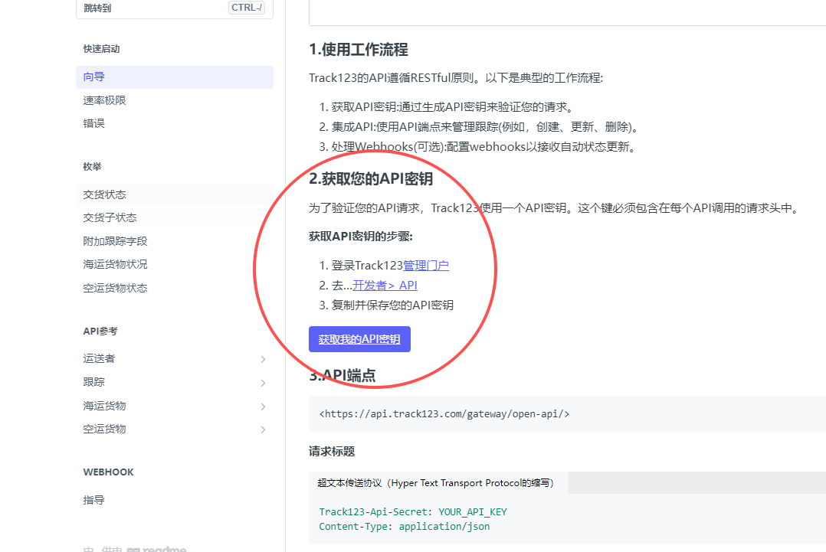Select 空运货物 in API参考 list

[x=104, y=429]
